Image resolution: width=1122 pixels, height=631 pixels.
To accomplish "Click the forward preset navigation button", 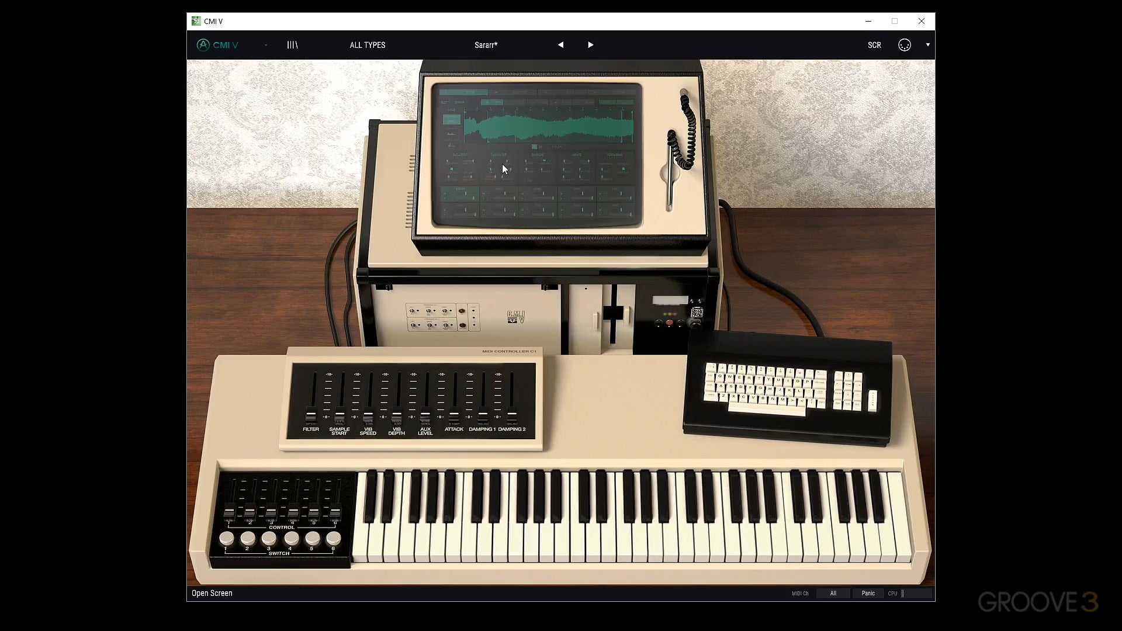I will [x=590, y=44].
